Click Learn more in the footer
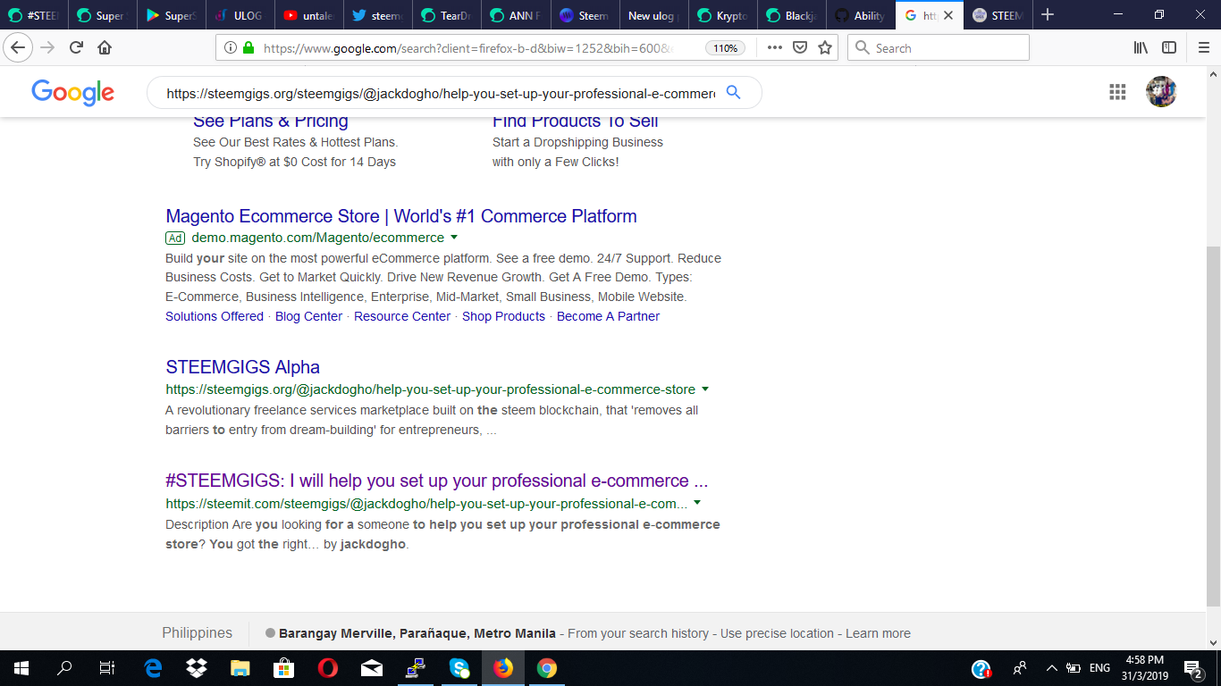1221x686 pixels. [x=878, y=633]
